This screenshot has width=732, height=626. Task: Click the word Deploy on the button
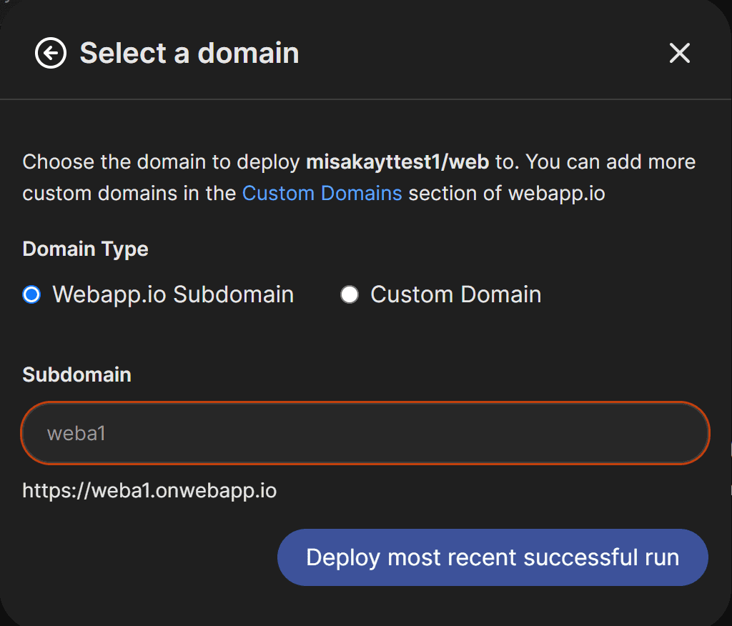[x=342, y=557]
